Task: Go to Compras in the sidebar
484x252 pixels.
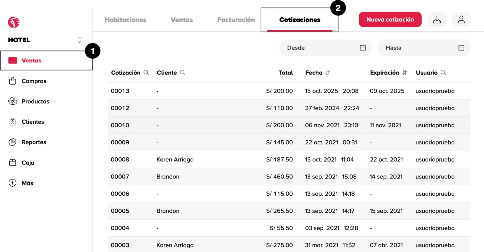Action: point(34,81)
